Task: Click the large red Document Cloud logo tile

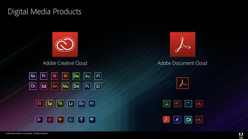Action: [183, 44]
